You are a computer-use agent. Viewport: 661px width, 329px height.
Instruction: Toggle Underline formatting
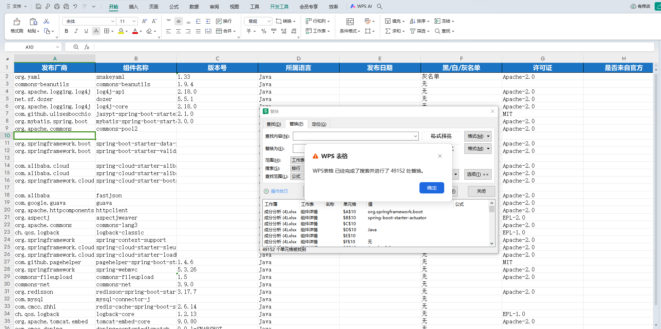tap(86, 31)
